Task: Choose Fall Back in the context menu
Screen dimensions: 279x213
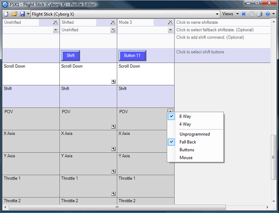Action: click(x=195, y=142)
